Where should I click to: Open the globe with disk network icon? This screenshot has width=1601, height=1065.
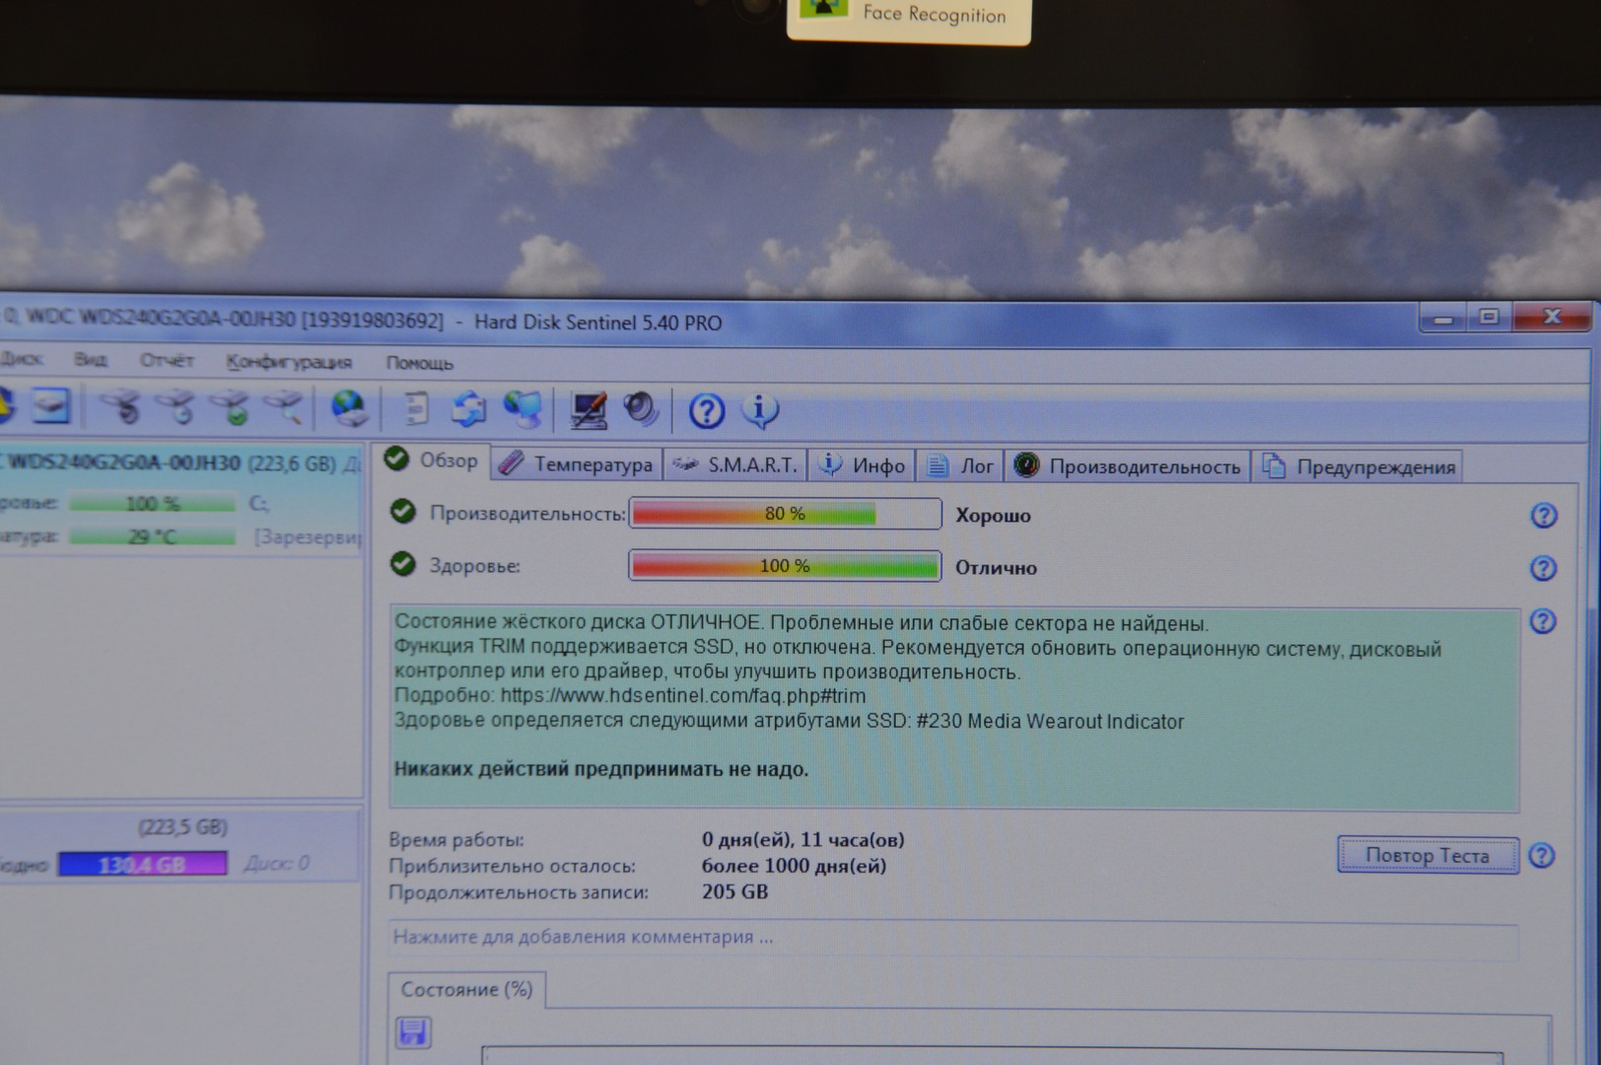pos(349,407)
